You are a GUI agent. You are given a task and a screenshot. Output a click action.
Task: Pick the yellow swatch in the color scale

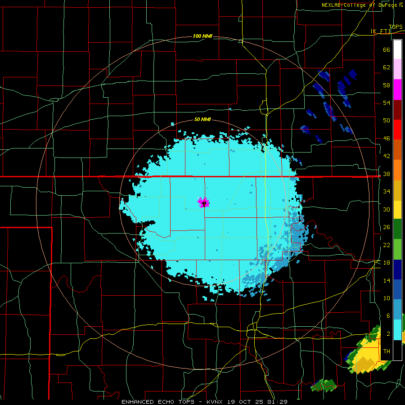397,209
